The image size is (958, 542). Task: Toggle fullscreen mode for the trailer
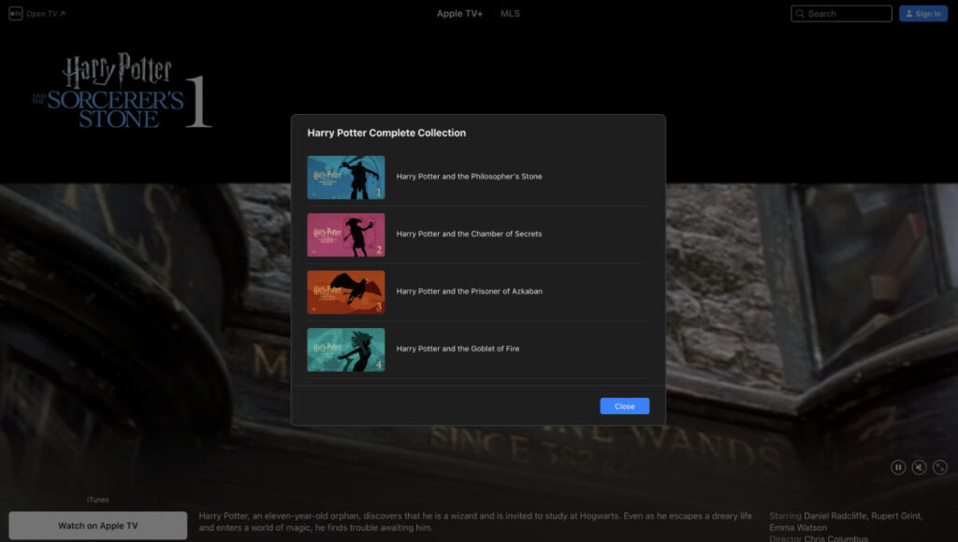coord(940,467)
